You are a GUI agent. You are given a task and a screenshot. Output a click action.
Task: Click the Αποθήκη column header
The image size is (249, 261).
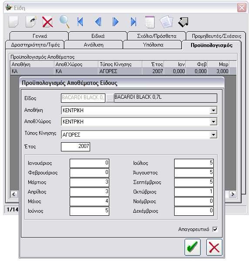pyautogui.click(x=32, y=64)
